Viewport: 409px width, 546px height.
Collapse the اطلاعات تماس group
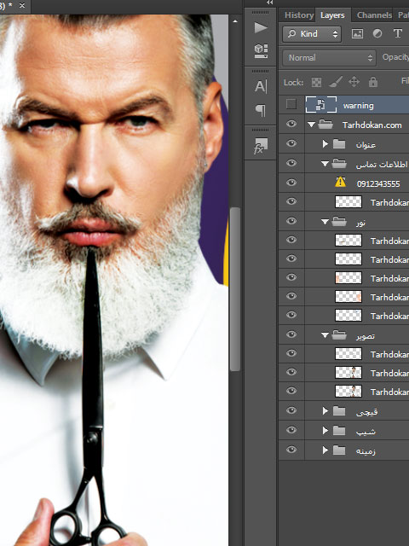pyautogui.click(x=325, y=164)
